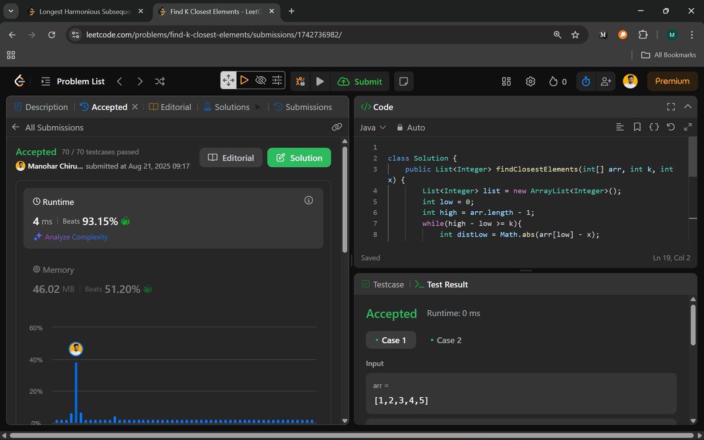The height and width of the screenshot is (440, 704).
Task: Reset code to default with undo icon
Action: (671, 127)
